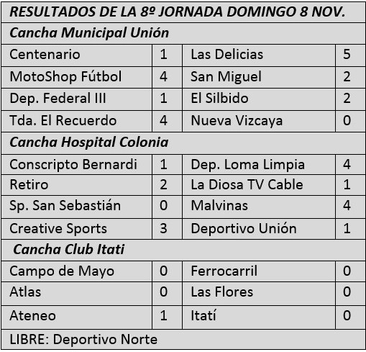Select the Creative Sports cell
Image resolution: width=366 pixels, height=352 pixels.
(x=76, y=229)
